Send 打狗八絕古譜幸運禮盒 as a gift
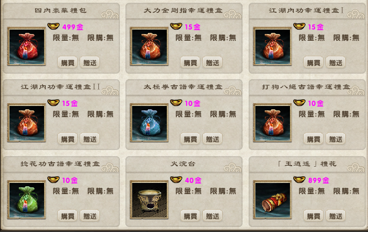 (336, 139)
